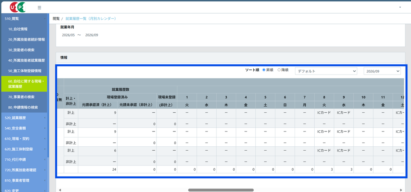Expand the 810_事業者管理 menu
This screenshot has width=411, height=192.
(24, 180)
